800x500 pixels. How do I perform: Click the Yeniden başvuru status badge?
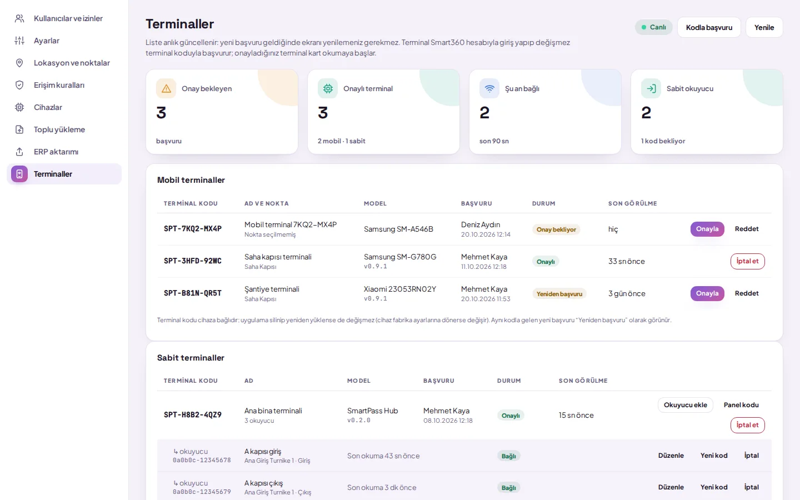tap(559, 294)
